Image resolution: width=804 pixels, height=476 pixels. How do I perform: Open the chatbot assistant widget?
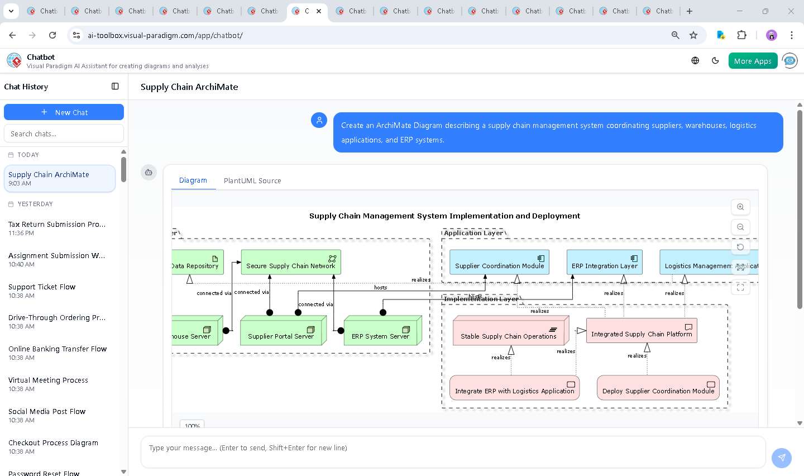click(x=789, y=60)
